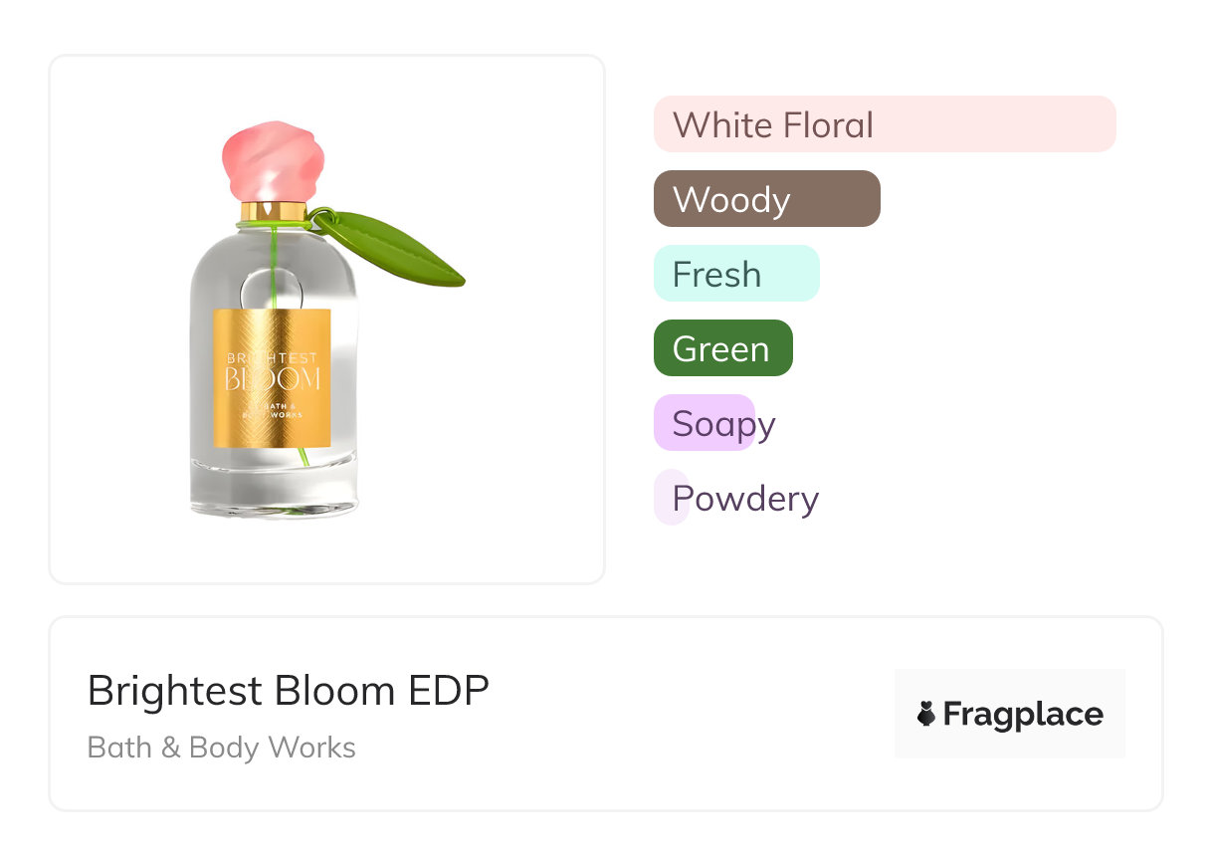Select the Woody accord bar

766,199
